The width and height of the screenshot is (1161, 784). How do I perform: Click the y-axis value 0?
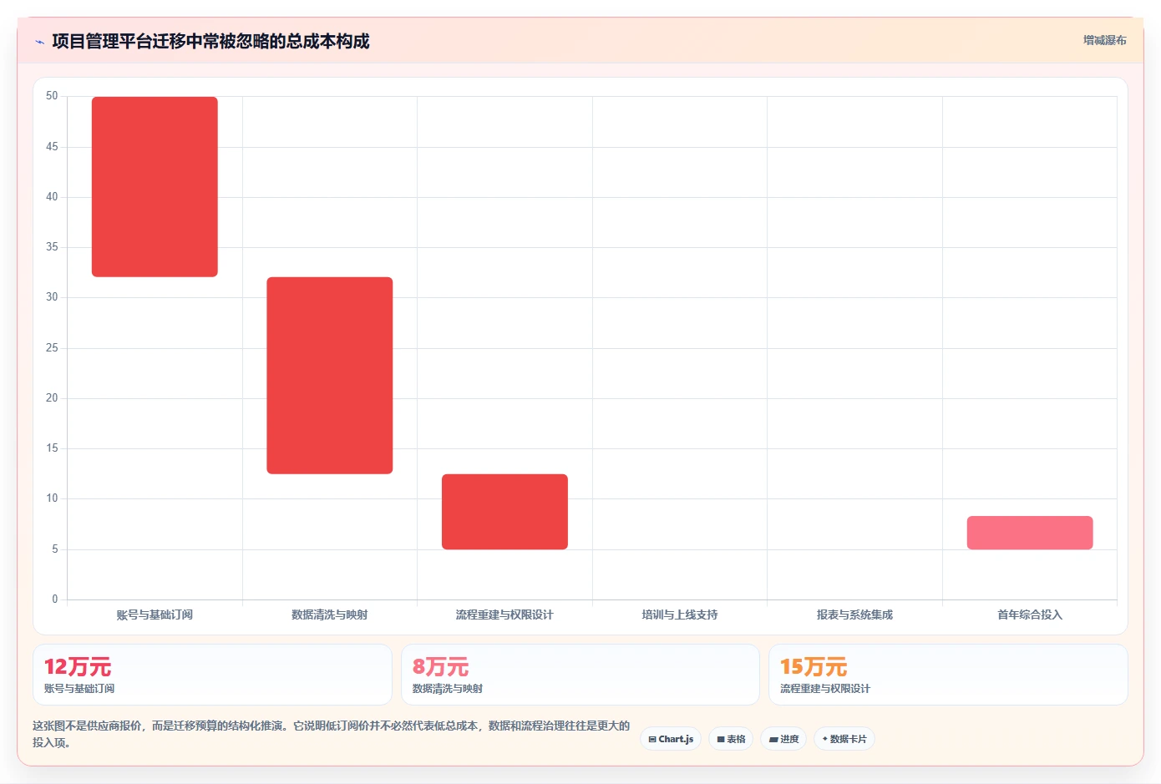(55, 599)
